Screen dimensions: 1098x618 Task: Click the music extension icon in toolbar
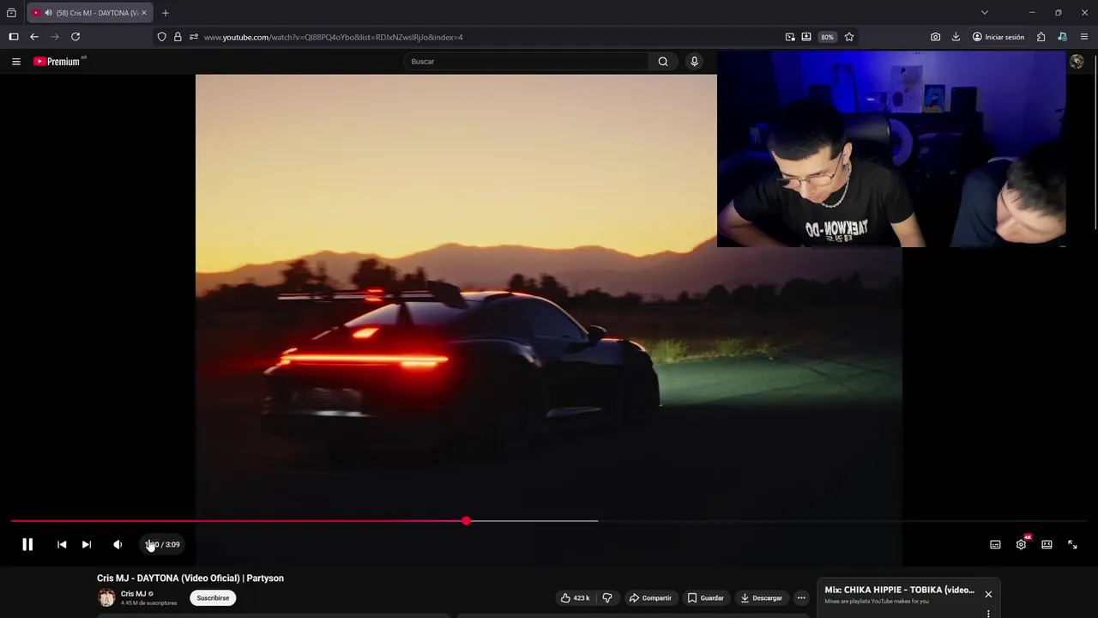click(x=1062, y=37)
